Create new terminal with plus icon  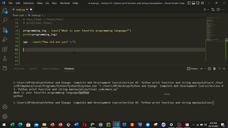201,69
